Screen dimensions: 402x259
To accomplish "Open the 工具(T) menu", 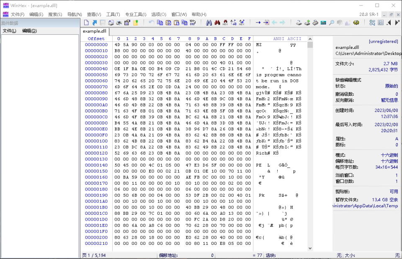I will [113, 14].
